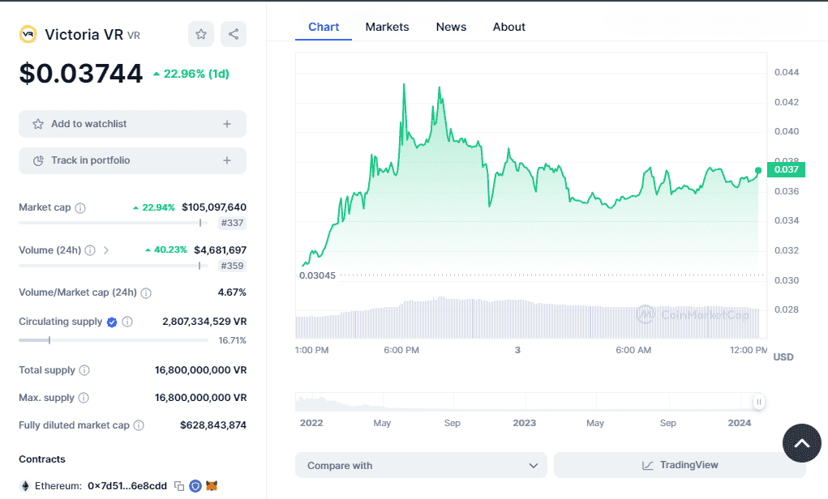Viewport: 828px width, 499px height.
Task: Open the News tab
Action: coord(451,27)
